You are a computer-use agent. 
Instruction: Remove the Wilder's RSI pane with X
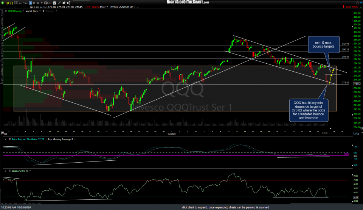coord(5,171)
